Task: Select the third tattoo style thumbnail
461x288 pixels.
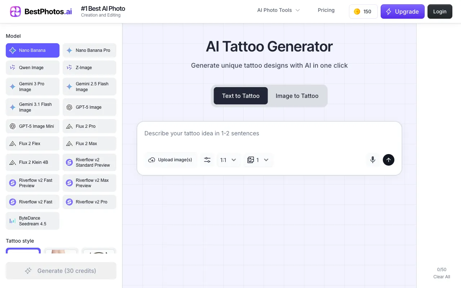Action: coord(99,251)
